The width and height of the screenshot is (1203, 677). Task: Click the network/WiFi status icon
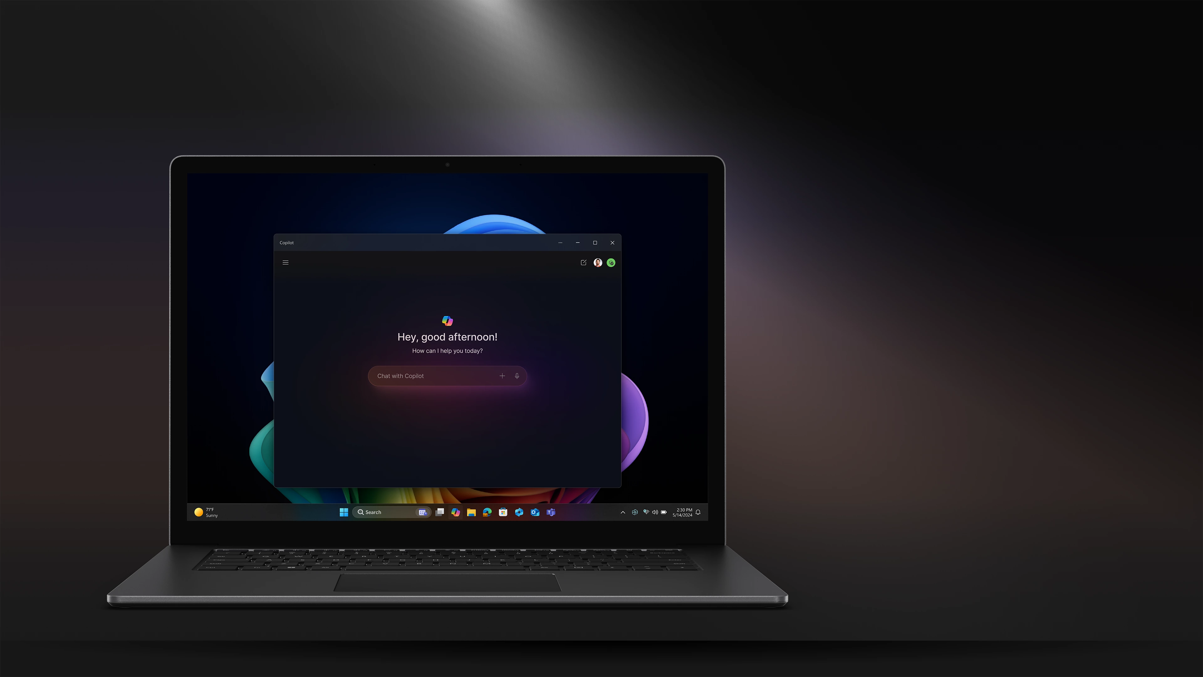click(x=646, y=512)
